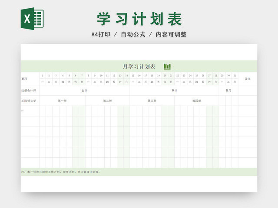
Task: Select date cell 12 in header row
Action: 114,75
